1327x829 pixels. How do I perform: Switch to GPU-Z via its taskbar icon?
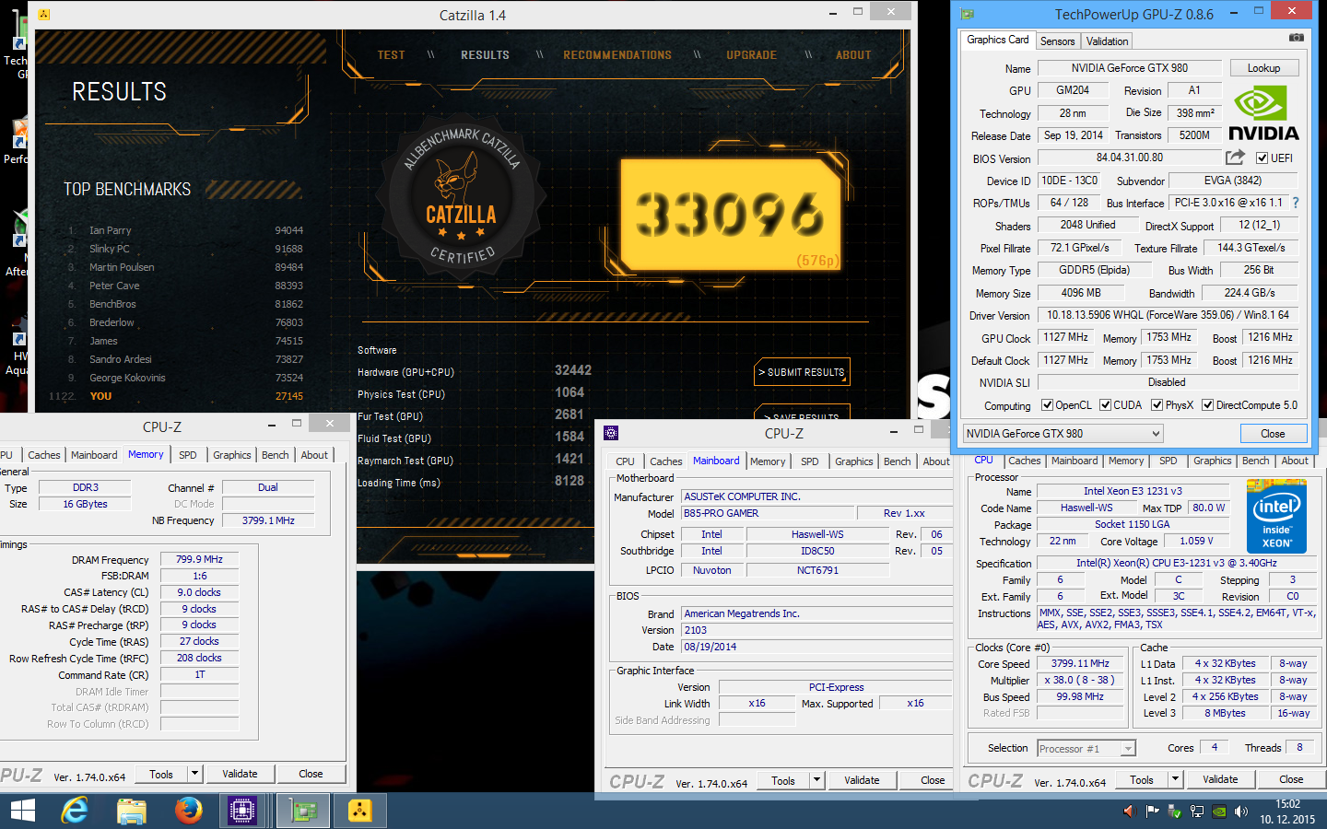(x=303, y=811)
